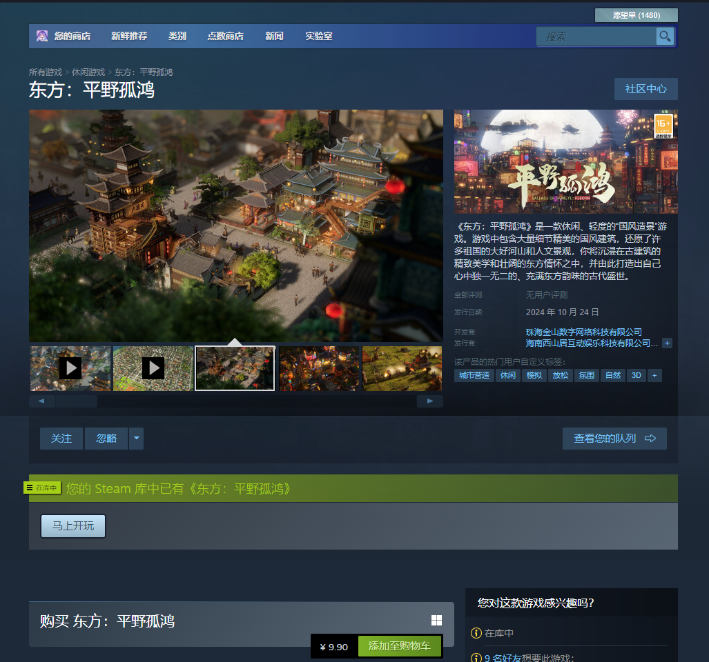
Task: Click the thumbnail strip scrollbar handle
Action: (77, 401)
